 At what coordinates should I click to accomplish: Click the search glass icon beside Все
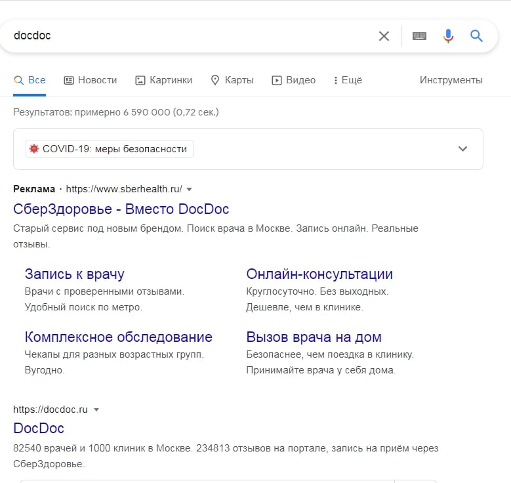click(x=18, y=80)
